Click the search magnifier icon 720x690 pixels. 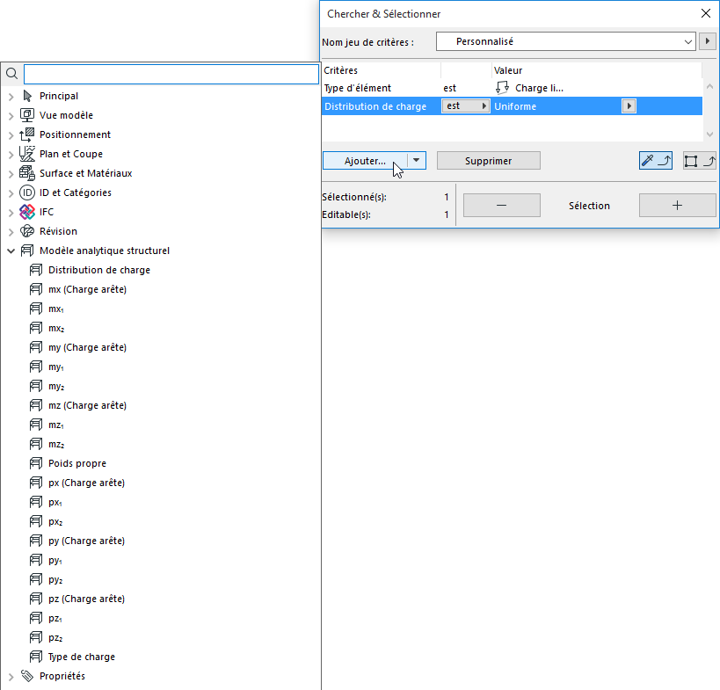coord(12,74)
